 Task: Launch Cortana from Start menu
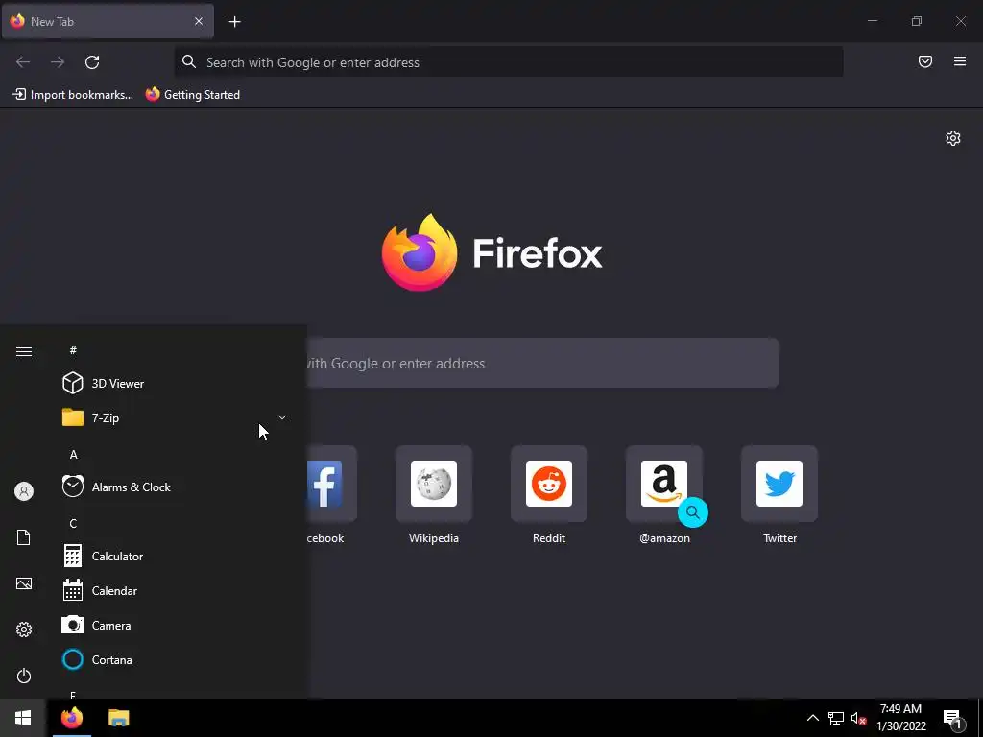pos(176,659)
